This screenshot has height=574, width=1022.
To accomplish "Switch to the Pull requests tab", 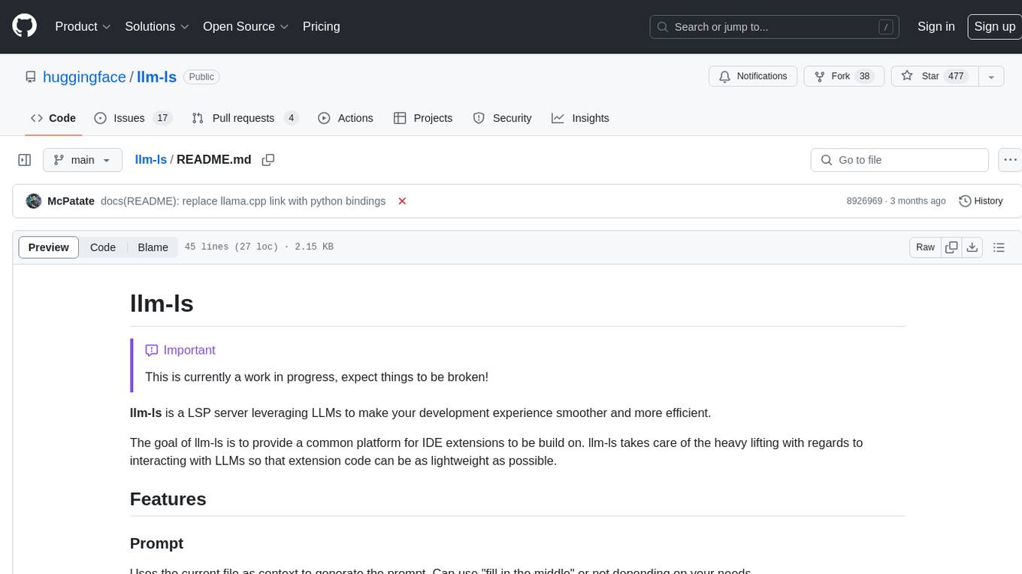I will coord(245,118).
